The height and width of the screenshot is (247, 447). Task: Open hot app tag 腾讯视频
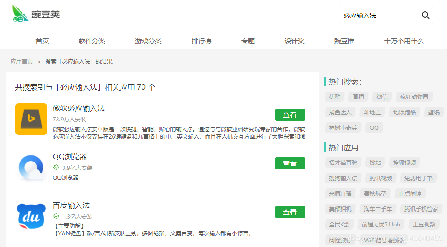tap(381, 178)
